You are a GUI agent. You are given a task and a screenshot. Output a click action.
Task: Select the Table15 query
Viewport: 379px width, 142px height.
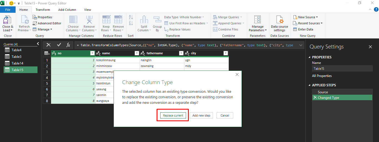pyautogui.click(x=21, y=70)
